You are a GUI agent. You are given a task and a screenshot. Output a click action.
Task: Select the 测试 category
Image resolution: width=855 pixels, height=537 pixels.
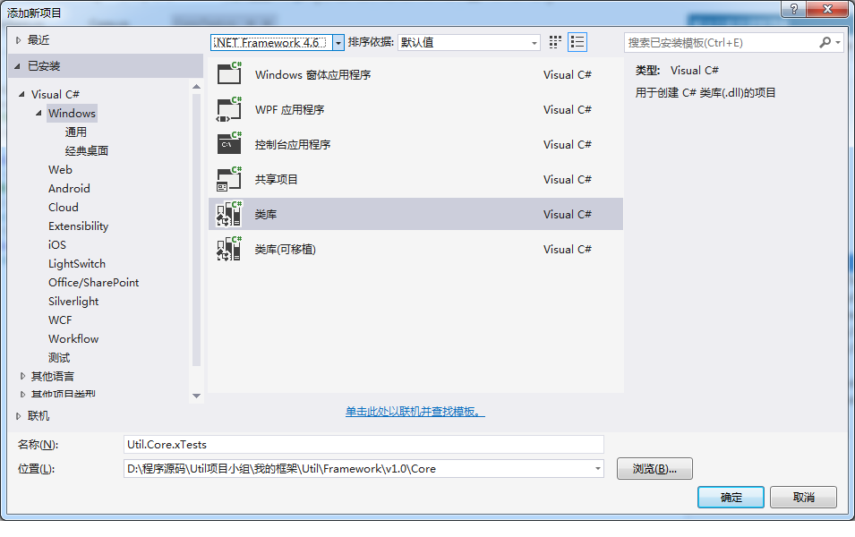[59, 358]
